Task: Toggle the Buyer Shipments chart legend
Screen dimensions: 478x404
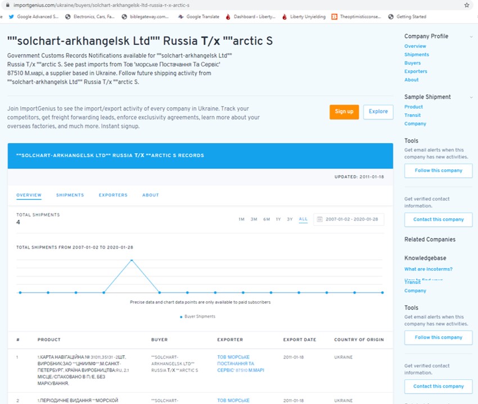Action: (198, 316)
